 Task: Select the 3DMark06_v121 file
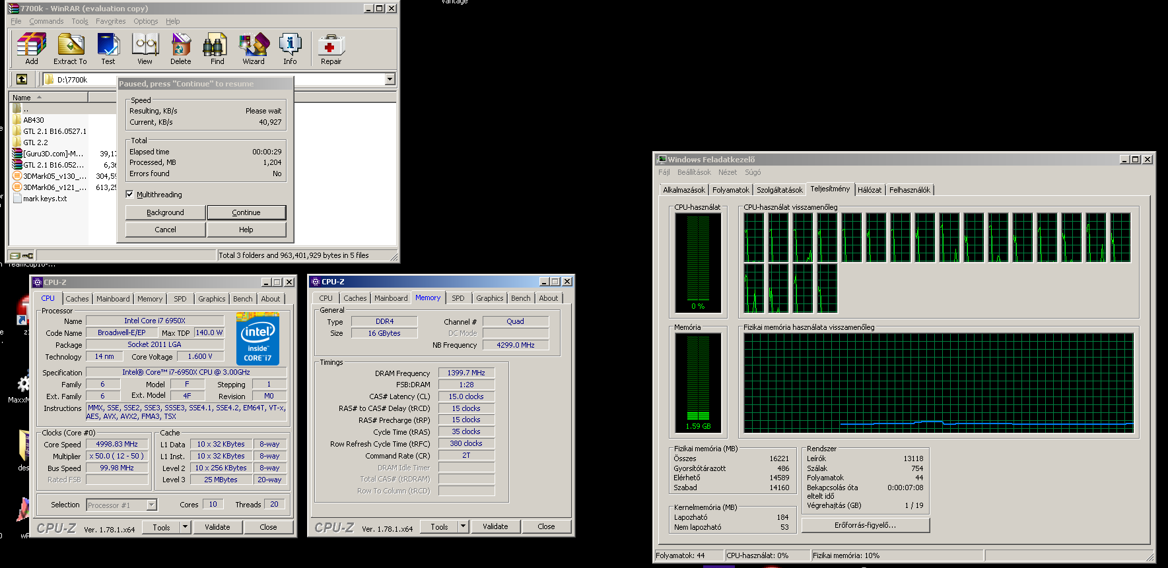pos(49,187)
